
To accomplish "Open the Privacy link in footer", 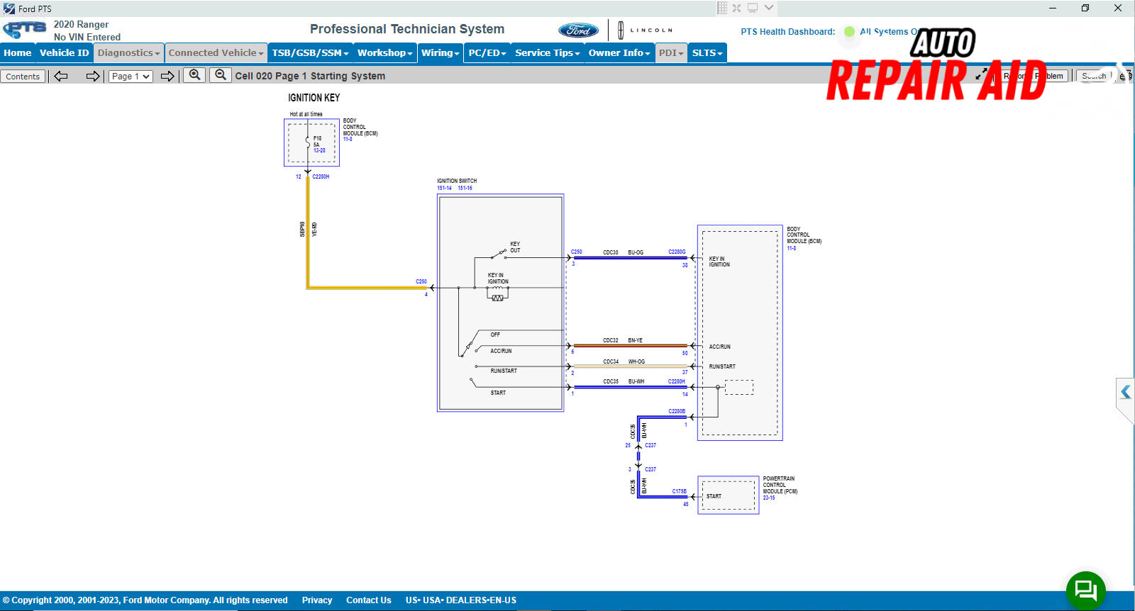I will pyautogui.click(x=317, y=600).
